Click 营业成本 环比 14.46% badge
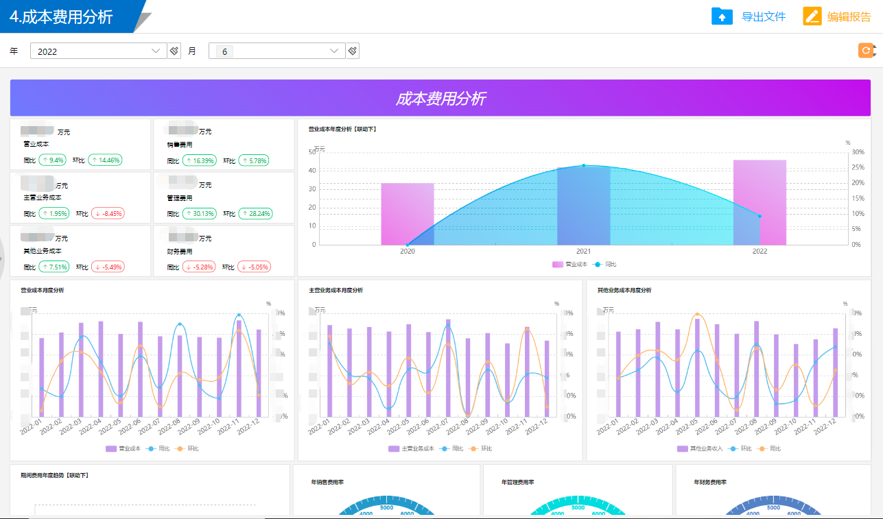The image size is (883, 519). point(105,160)
